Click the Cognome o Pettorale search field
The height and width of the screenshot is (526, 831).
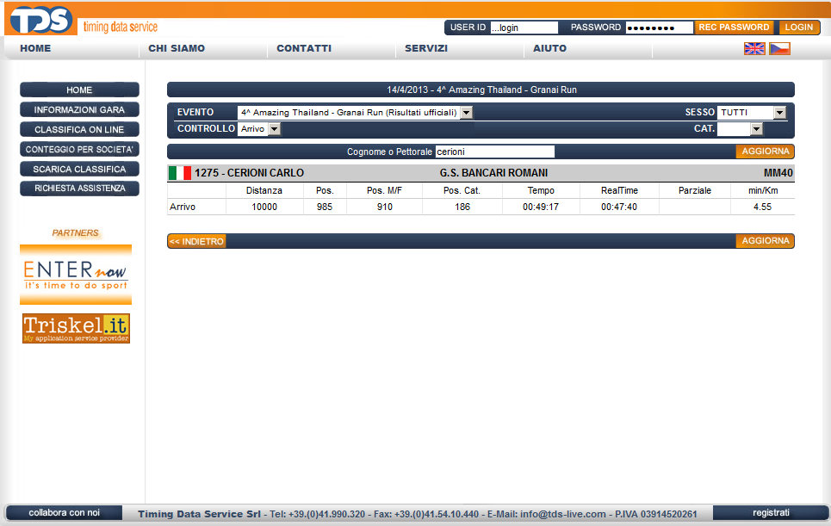[494, 152]
